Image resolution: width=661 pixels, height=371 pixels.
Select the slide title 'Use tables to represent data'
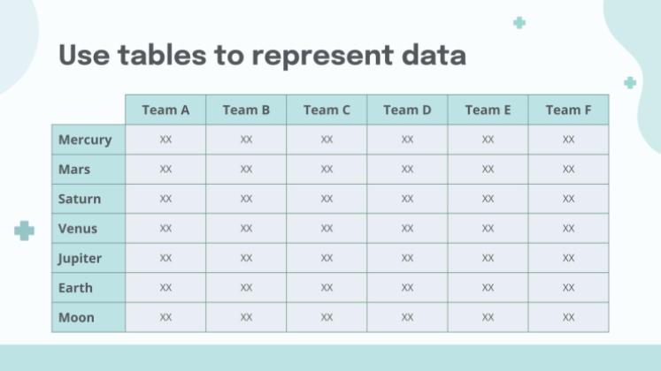tap(262, 55)
